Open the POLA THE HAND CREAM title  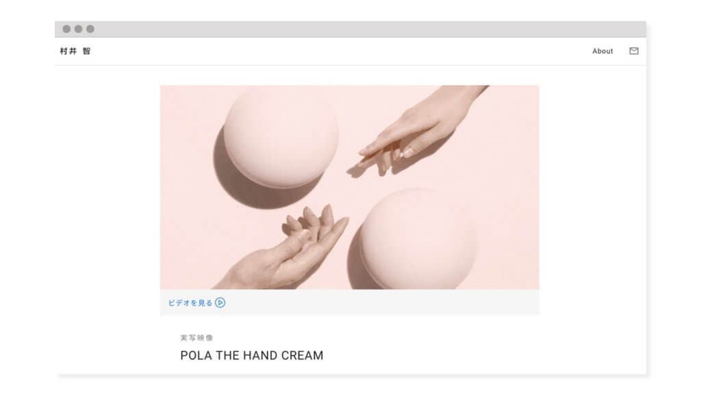point(251,355)
